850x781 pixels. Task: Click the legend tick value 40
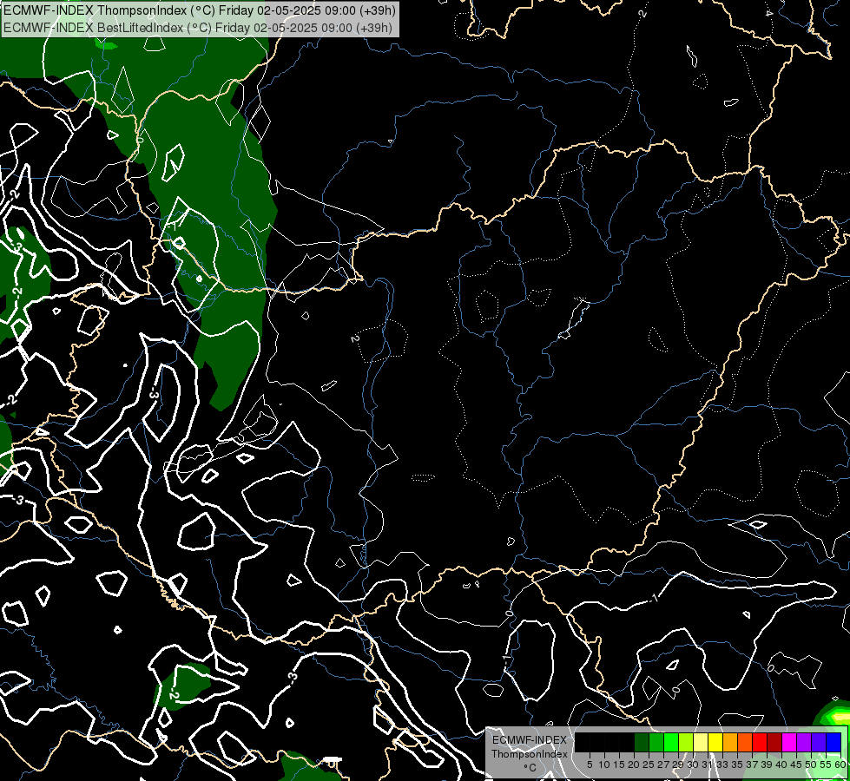point(781,765)
